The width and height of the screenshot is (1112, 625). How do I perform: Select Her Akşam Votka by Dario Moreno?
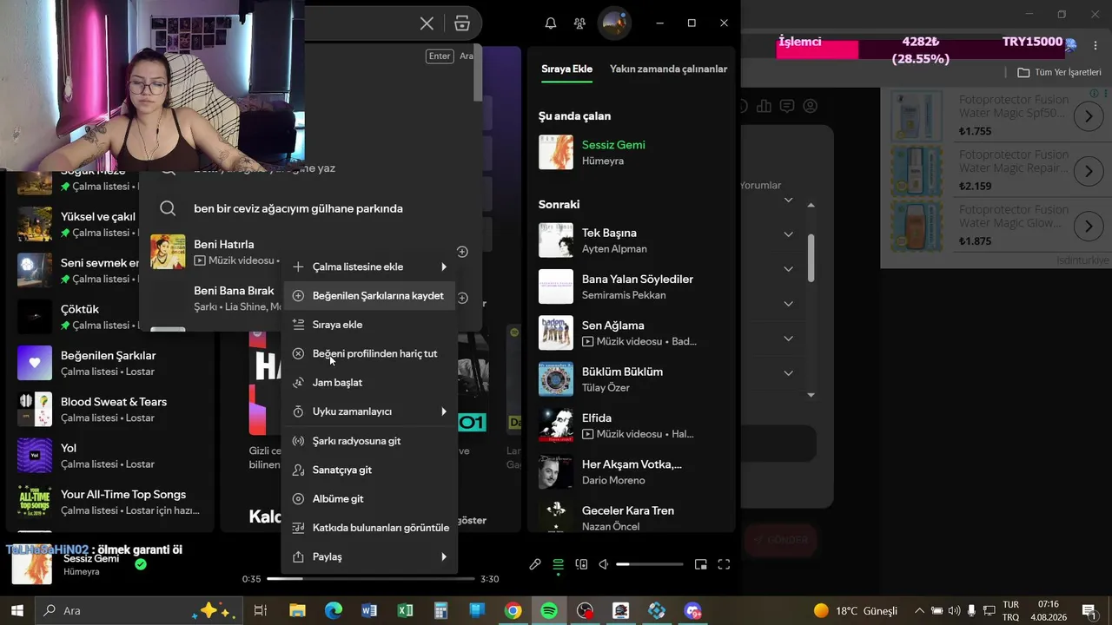(x=632, y=471)
